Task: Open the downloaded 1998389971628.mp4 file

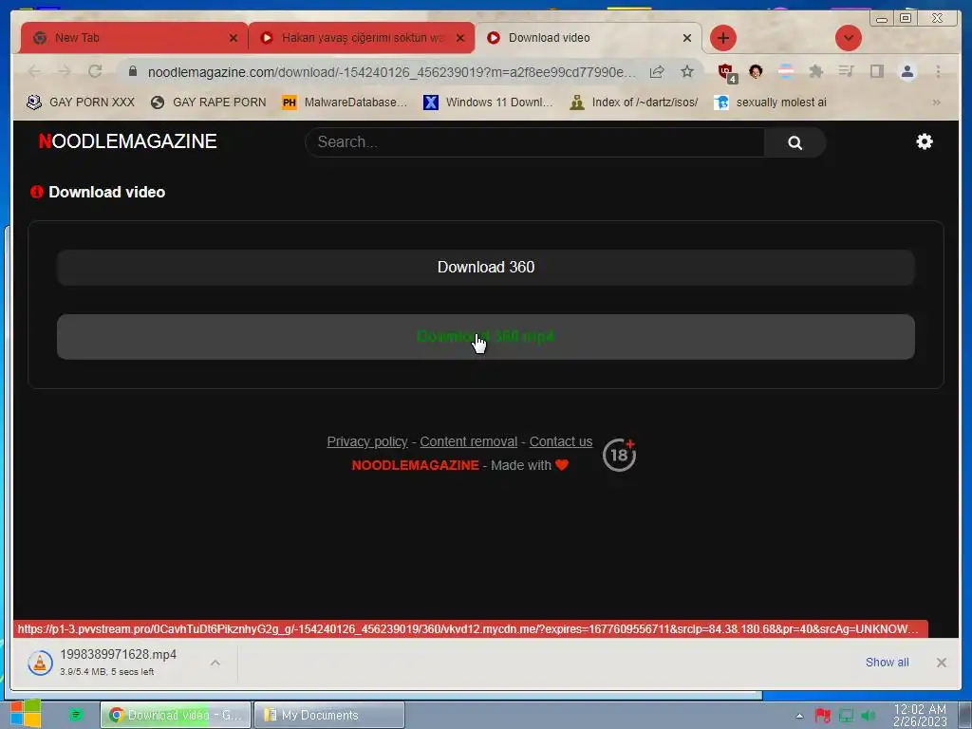Action: (x=118, y=655)
